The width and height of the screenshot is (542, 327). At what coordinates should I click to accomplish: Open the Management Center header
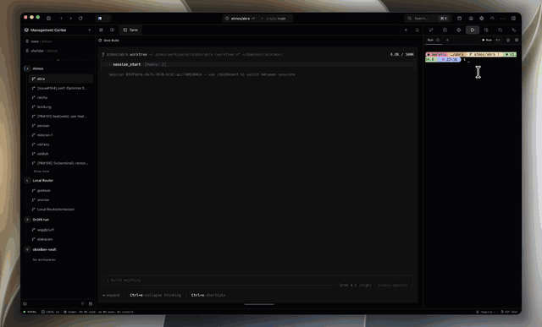coord(45,30)
